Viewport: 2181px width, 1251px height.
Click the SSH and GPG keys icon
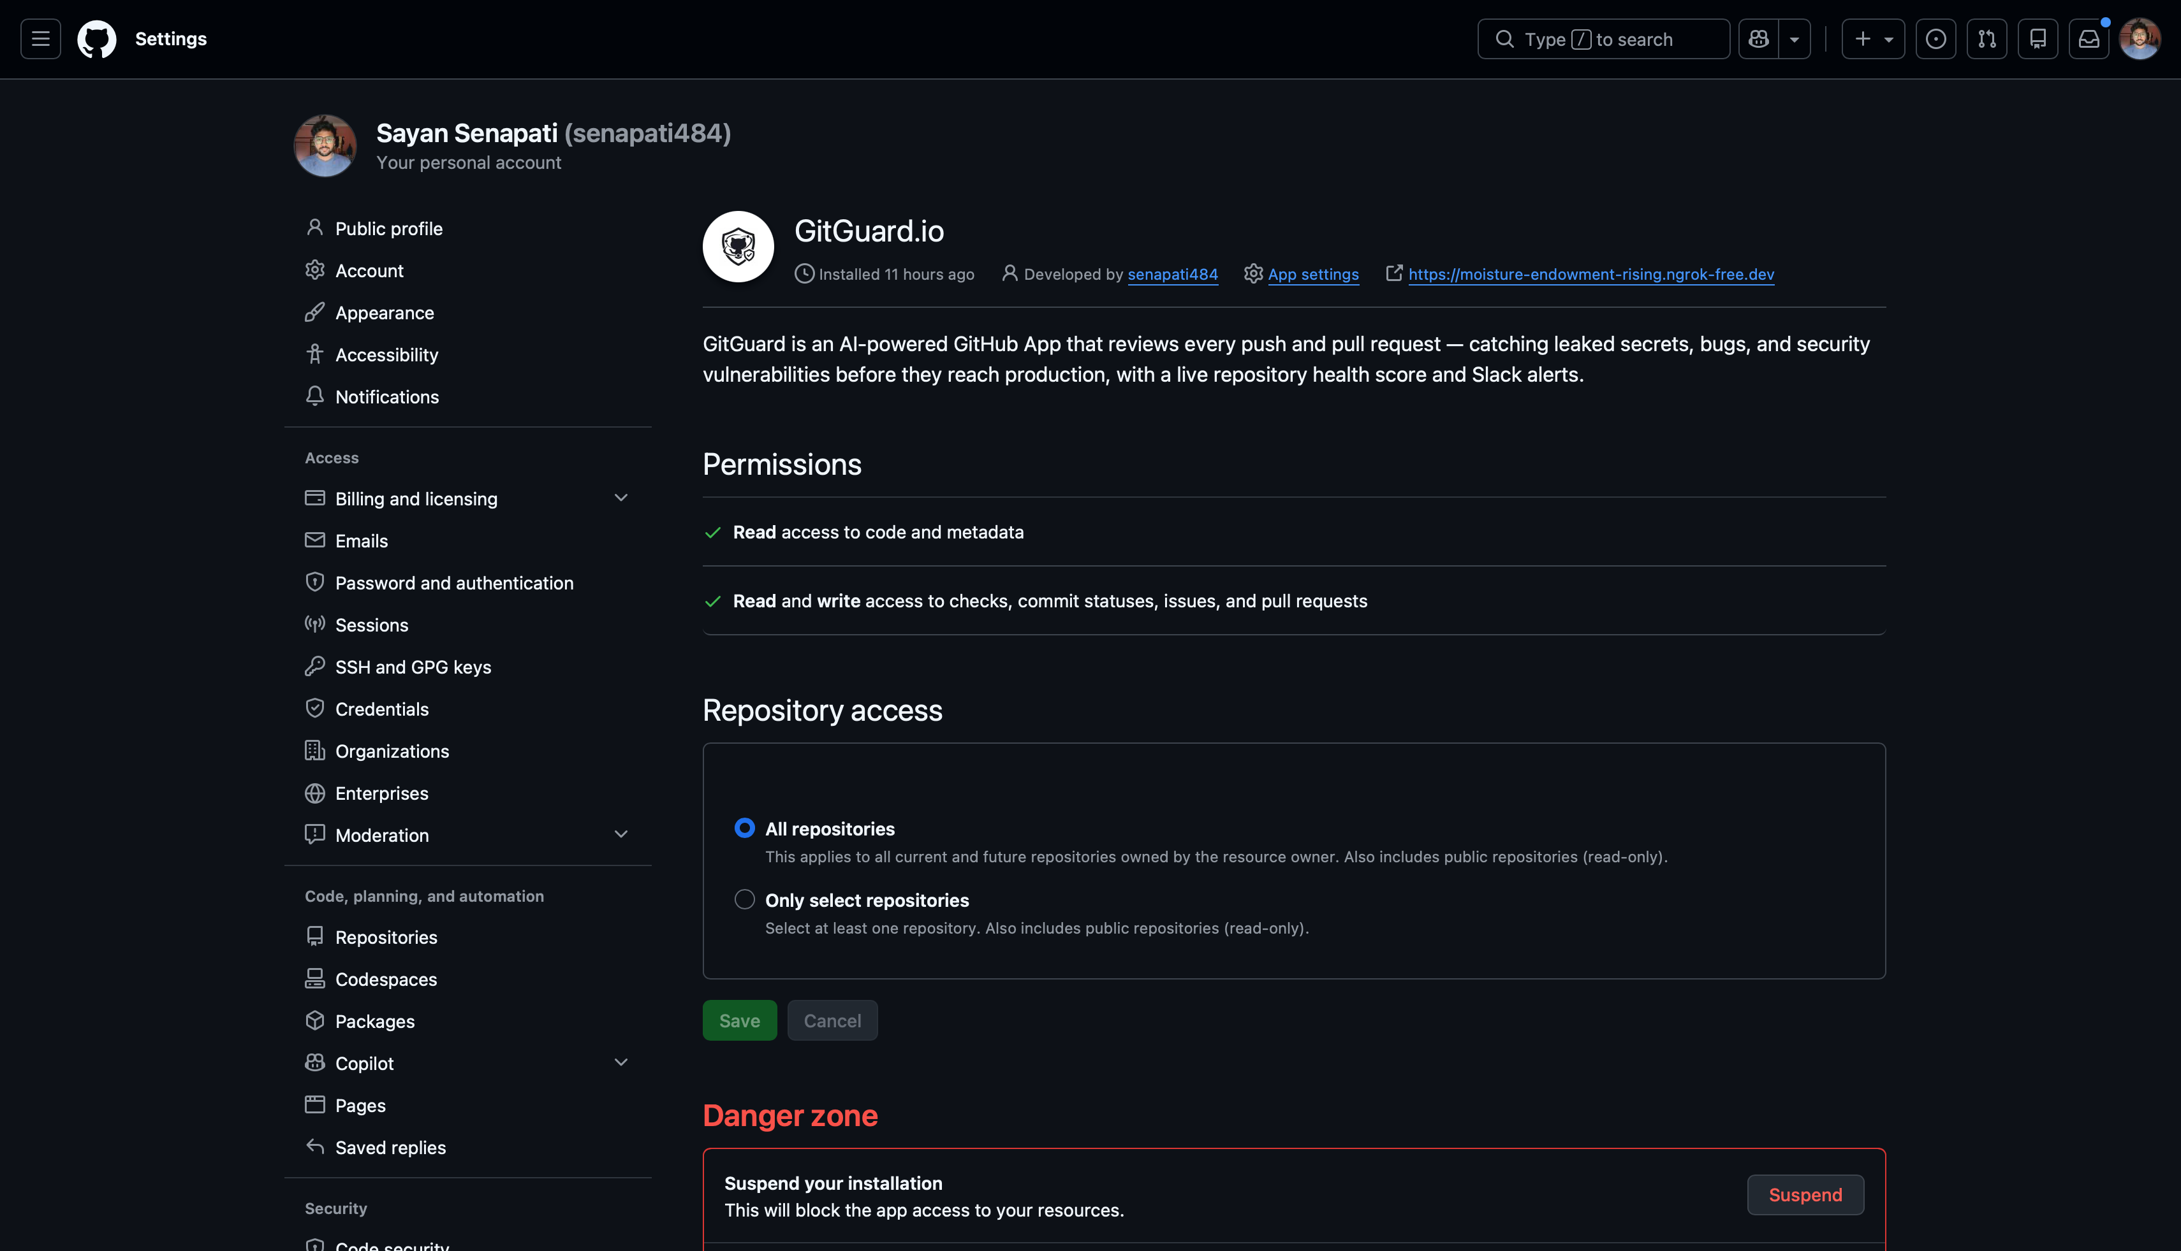click(x=314, y=667)
